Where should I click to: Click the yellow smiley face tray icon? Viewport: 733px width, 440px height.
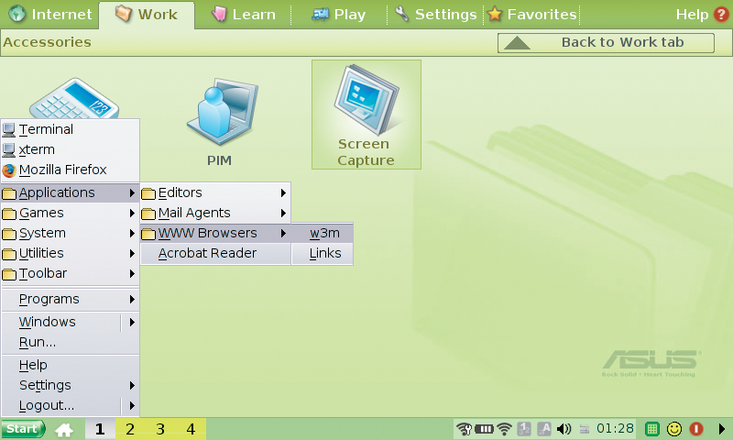point(674,429)
